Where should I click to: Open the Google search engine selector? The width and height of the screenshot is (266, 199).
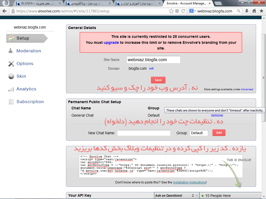point(192,11)
